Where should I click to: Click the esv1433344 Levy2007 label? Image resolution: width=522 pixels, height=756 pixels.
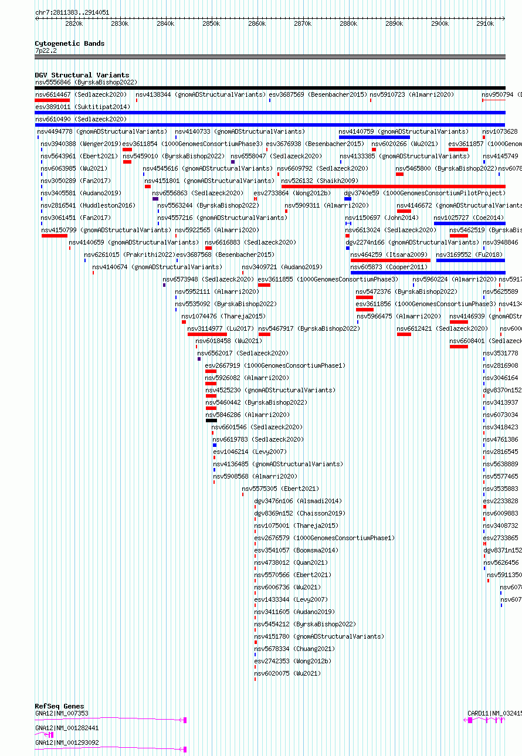291,599
